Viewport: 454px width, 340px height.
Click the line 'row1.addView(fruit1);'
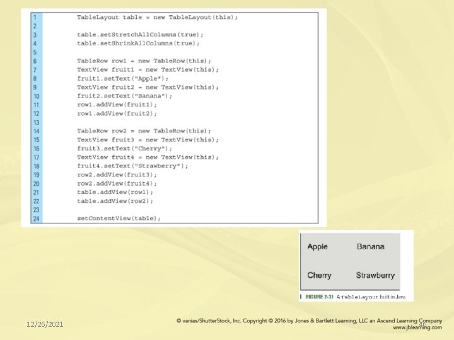point(117,105)
